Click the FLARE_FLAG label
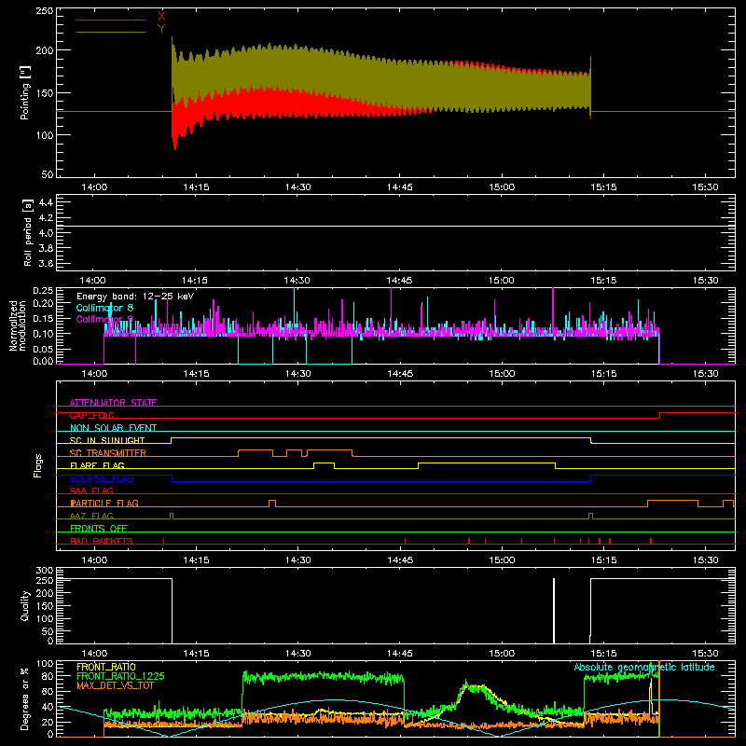This screenshot has width=746, height=746. [97, 465]
